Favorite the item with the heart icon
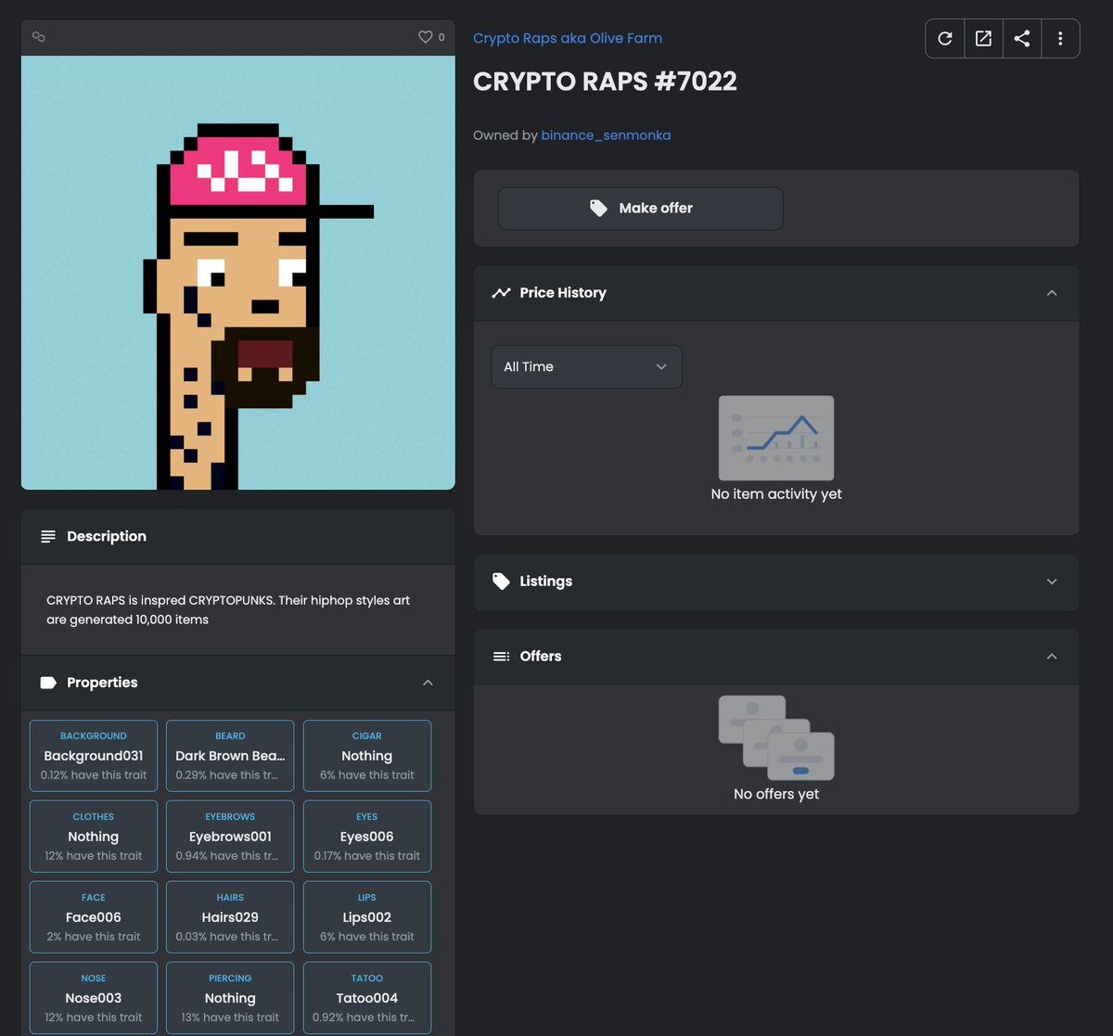Screen dimensions: 1113x1036 pos(426,37)
